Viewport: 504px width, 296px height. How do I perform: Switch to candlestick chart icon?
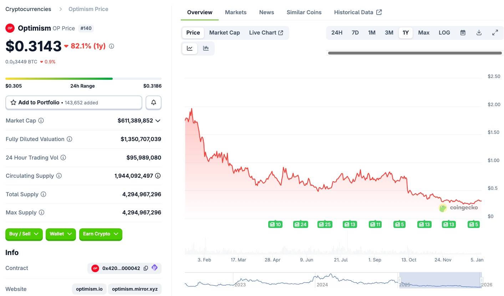click(206, 48)
